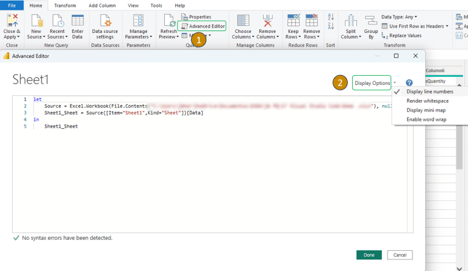Click the Done button
468x271 pixels.
click(369, 255)
